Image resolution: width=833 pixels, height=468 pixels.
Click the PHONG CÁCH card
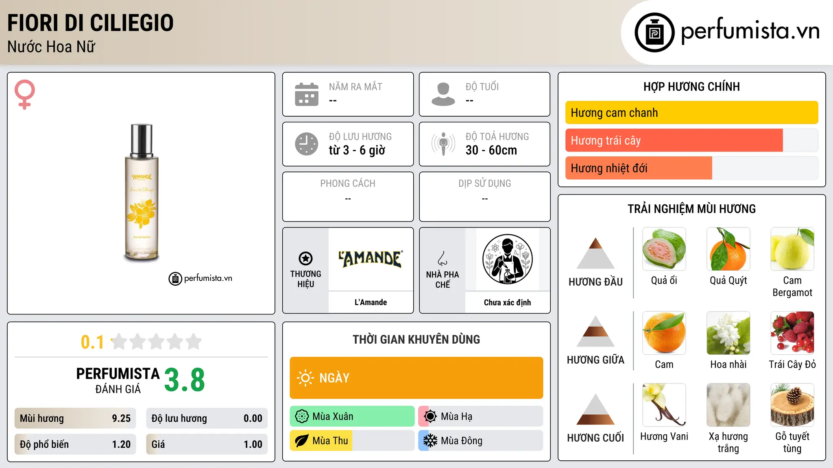[x=348, y=197]
